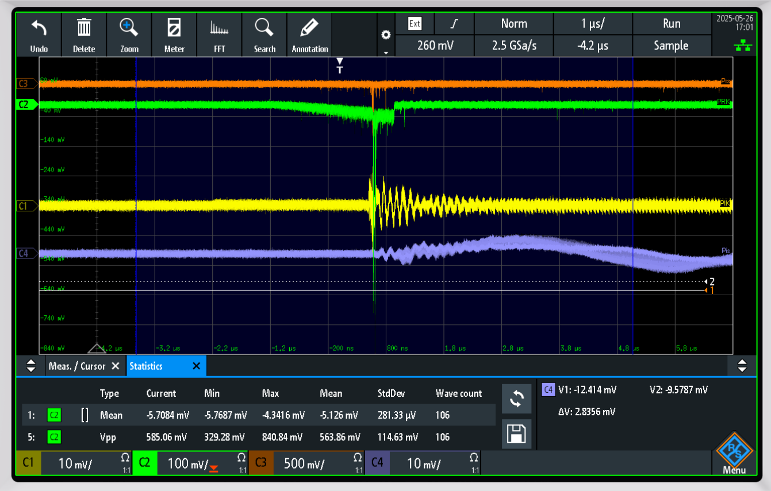The height and width of the screenshot is (491, 771).
Task: Select the Annotation pencil tool
Action: click(310, 34)
